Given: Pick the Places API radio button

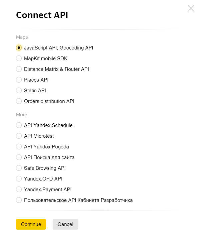Looking at the screenshot, I should (19, 80).
